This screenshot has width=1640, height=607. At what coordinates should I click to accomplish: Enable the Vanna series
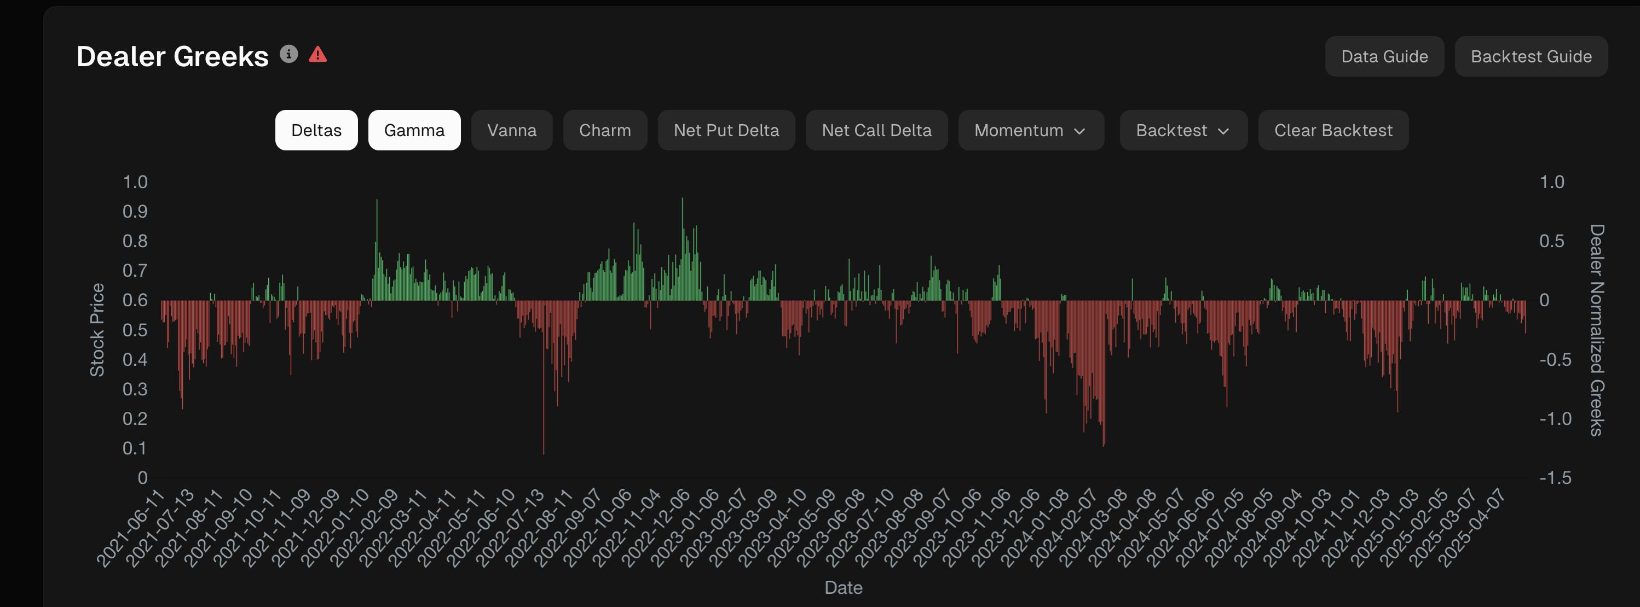click(x=511, y=131)
